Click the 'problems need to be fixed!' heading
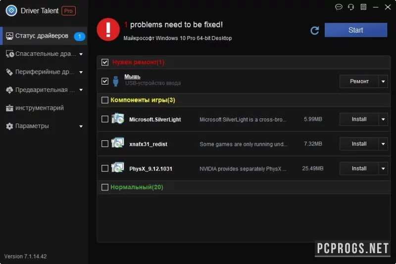 click(177, 25)
